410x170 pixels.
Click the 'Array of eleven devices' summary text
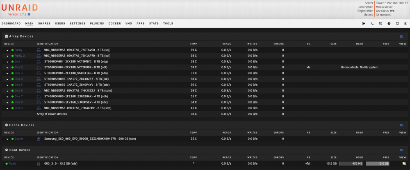[x=52, y=114]
